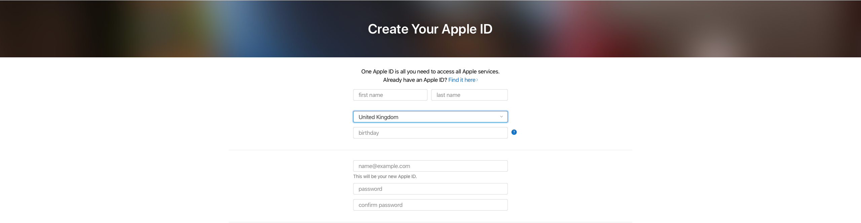Click the "Already have an Apple ID?" text
861x223 pixels.
tap(415, 80)
